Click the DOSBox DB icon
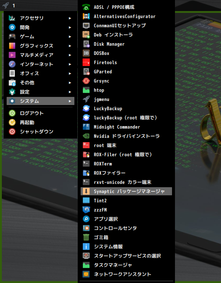This screenshot has height=283, width=221. (x=86, y=53)
